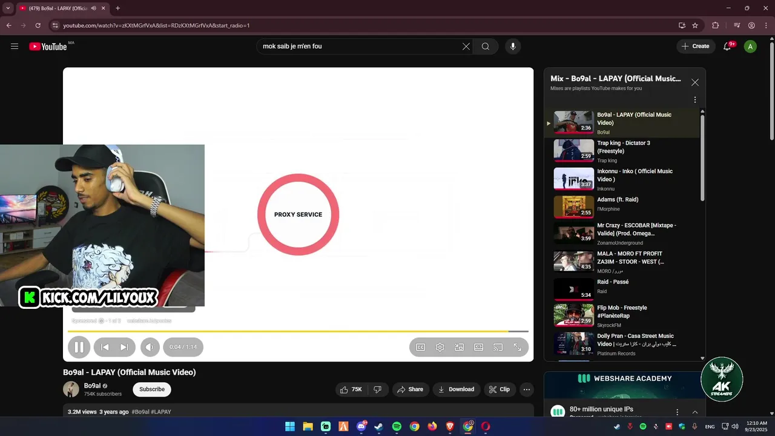
Task: Close the Mix playlist panel
Action: pos(695,82)
